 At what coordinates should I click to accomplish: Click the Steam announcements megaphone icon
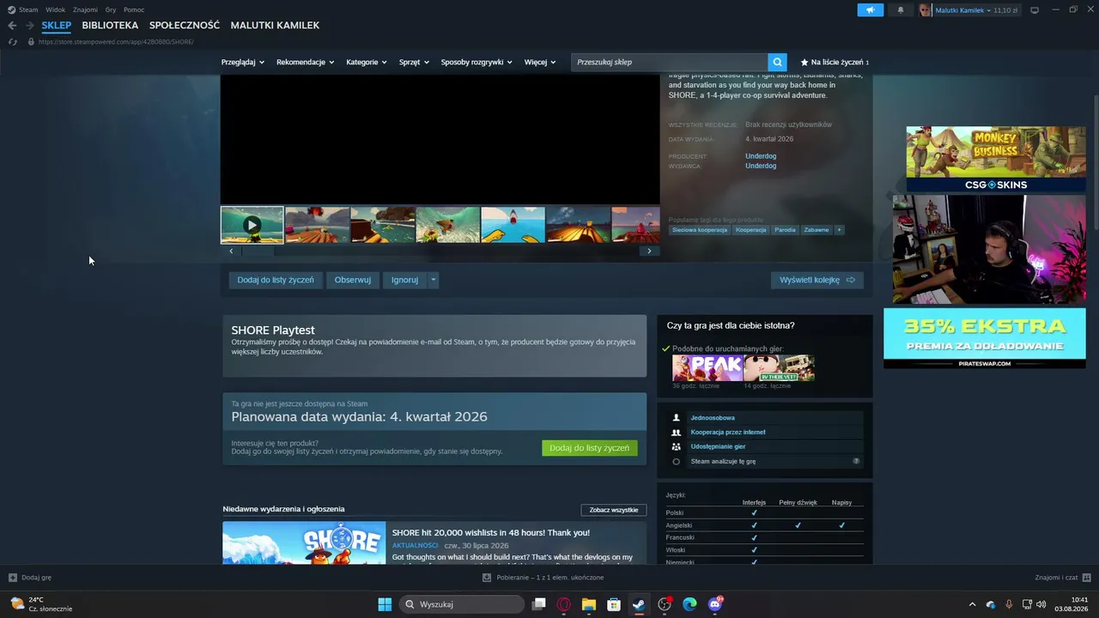click(870, 10)
